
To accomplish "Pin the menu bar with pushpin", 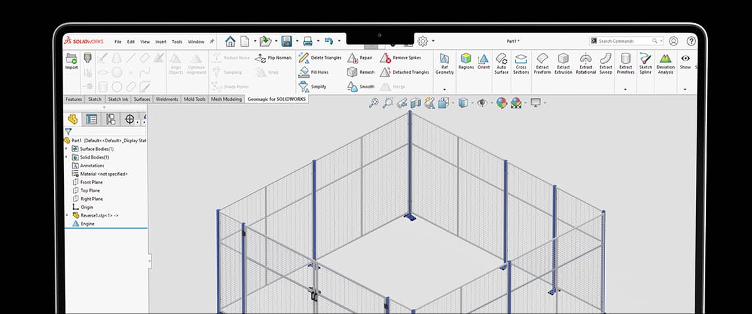I will pos(212,41).
